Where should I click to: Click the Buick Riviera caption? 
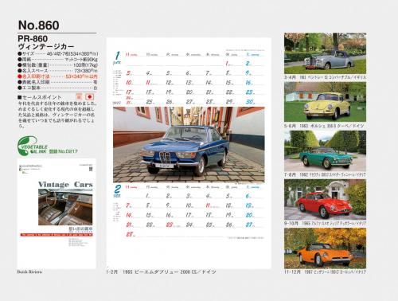(29, 272)
